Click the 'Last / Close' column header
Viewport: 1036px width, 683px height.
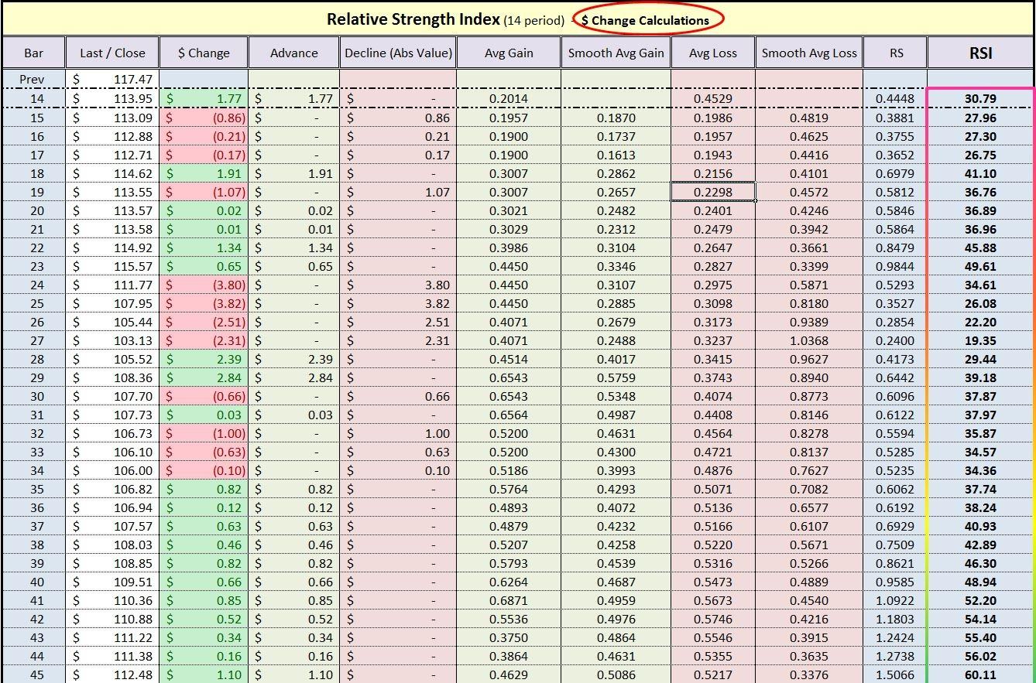tap(112, 51)
